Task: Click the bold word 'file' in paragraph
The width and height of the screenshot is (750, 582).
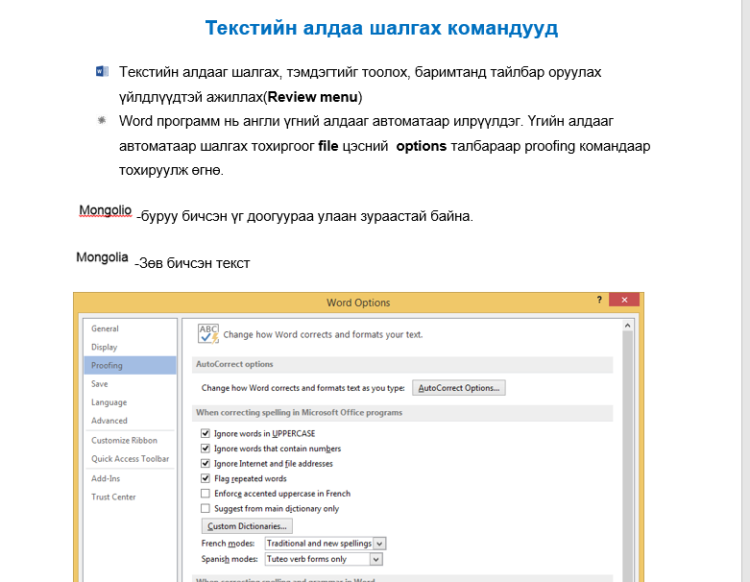Action: point(328,146)
